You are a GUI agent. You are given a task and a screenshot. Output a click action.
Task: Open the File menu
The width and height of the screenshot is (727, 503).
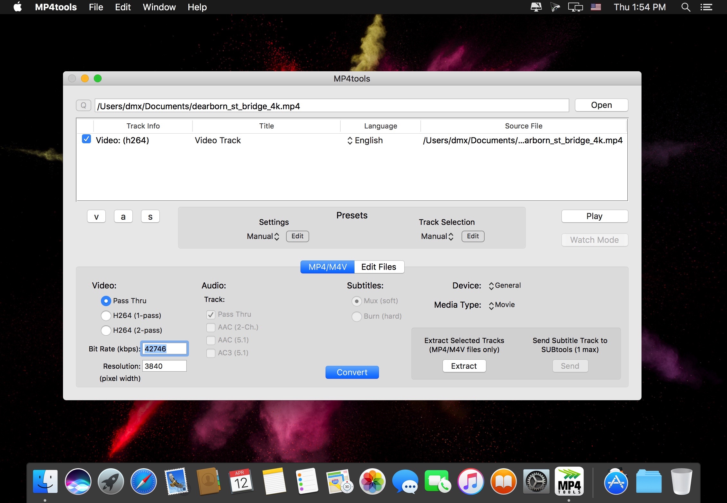(96, 7)
